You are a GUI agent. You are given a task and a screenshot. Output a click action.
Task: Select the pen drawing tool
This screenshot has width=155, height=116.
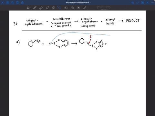pos(35,8)
